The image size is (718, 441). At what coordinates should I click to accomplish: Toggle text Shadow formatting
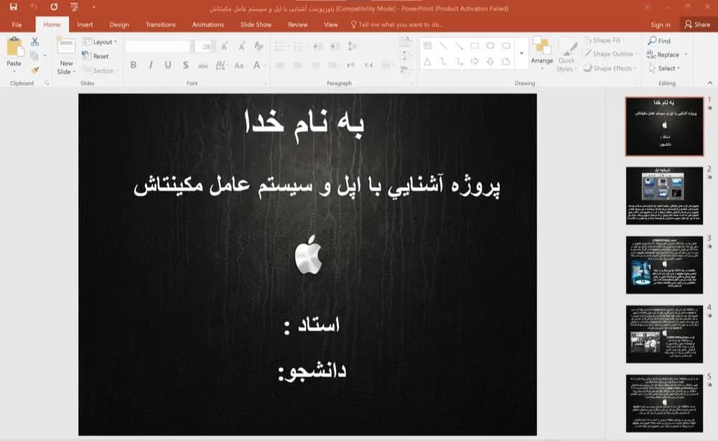(x=185, y=65)
